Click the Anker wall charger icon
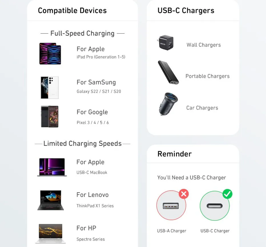Viewport: 266px width, 247px height. pyautogui.click(x=165, y=42)
